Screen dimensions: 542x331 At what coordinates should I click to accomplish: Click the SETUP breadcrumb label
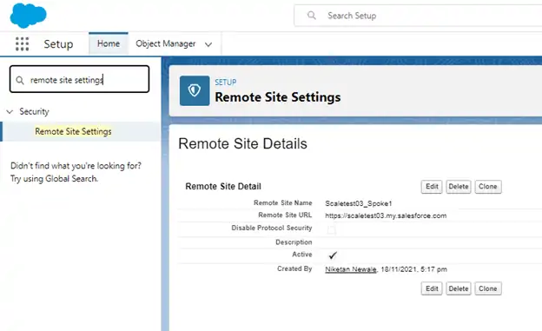[x=226, y=83]
